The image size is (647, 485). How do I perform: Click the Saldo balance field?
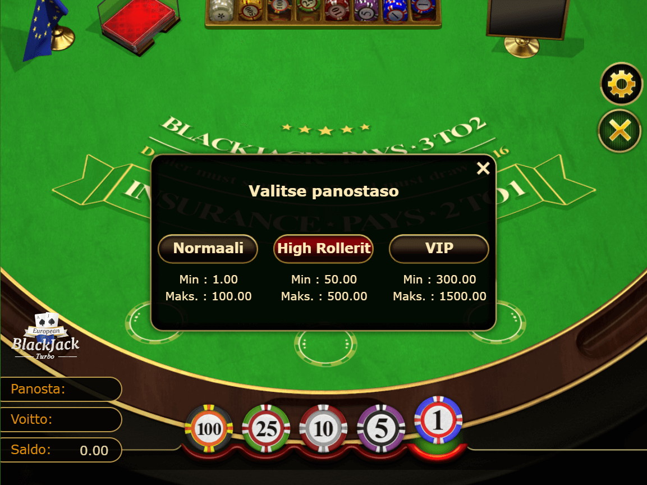click(x=61, y=450)
